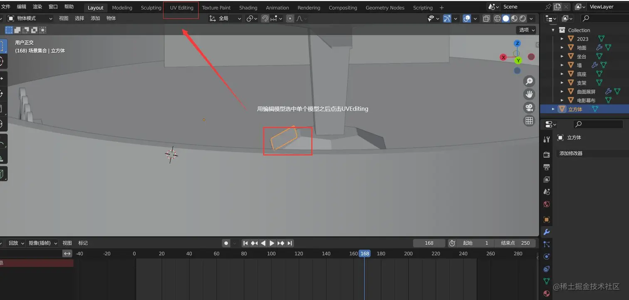This screenshot has width=629, height=300.
Task: Toggle auto keying record button
Action: coord(226,243)
